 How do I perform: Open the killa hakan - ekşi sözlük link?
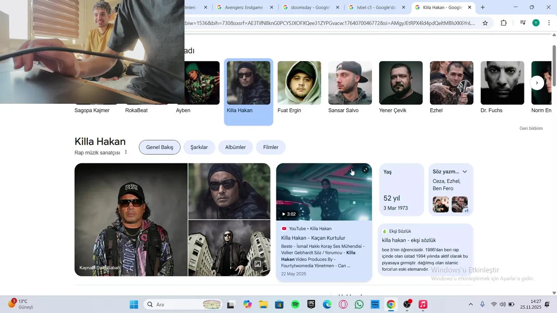click(409, 240)
